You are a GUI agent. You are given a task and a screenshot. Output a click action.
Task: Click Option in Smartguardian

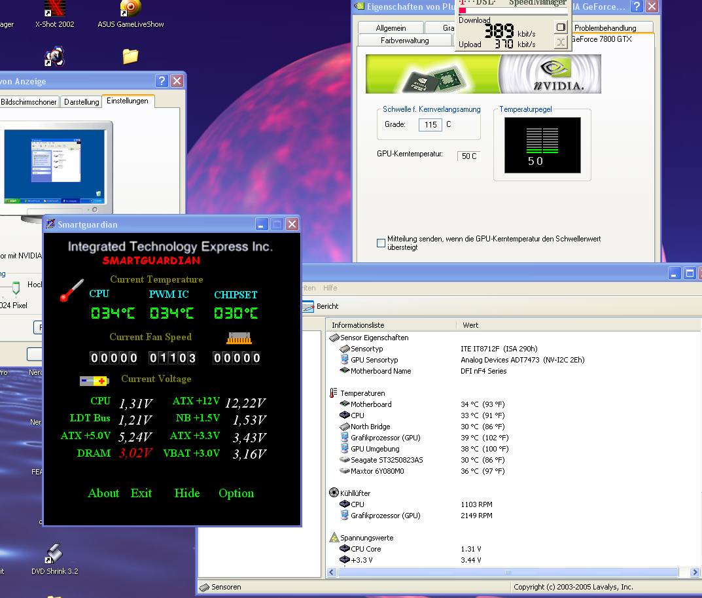tap(236, 493)
